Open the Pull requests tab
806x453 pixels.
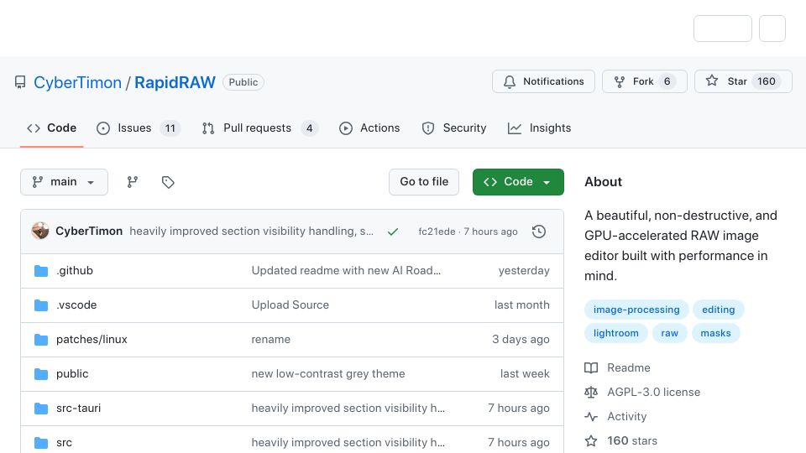point(259,128)
